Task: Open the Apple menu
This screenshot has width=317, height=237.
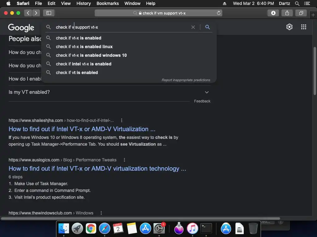Action: pyautogui.click(x=8, y=3)
